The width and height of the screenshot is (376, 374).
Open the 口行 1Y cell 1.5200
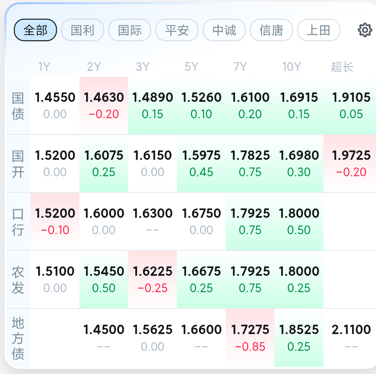point(55,222)
